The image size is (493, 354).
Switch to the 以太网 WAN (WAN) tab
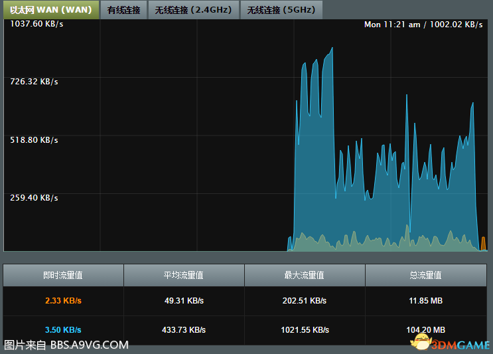(50, 10)
